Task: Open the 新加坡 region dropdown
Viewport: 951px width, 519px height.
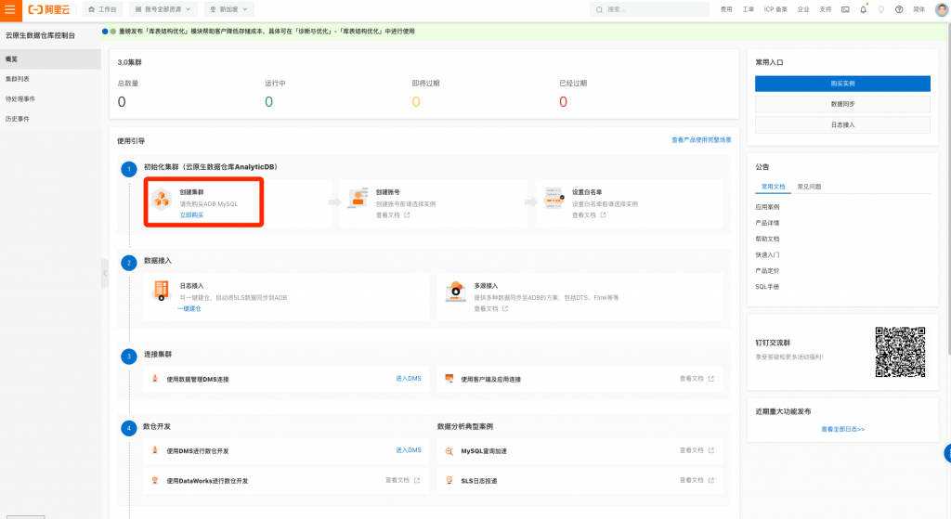Action: coord(228,9)
